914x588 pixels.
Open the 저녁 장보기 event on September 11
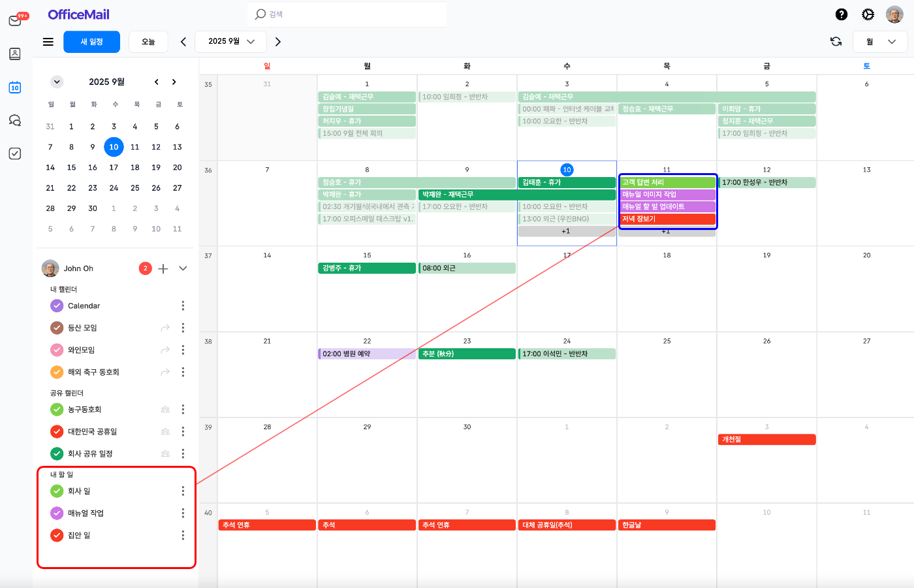coord(667,219)
